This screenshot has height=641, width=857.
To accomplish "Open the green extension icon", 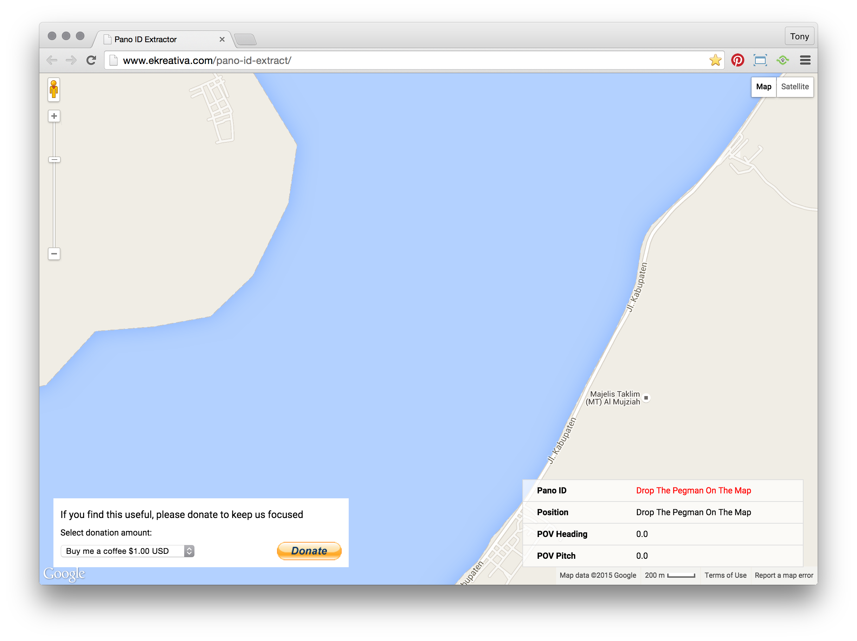I will (x=782, y=60).
